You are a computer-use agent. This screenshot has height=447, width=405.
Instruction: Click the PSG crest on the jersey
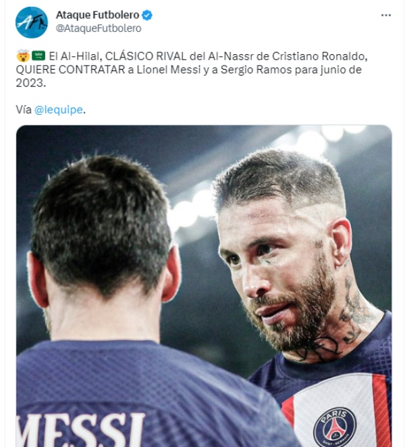[335, 427]
